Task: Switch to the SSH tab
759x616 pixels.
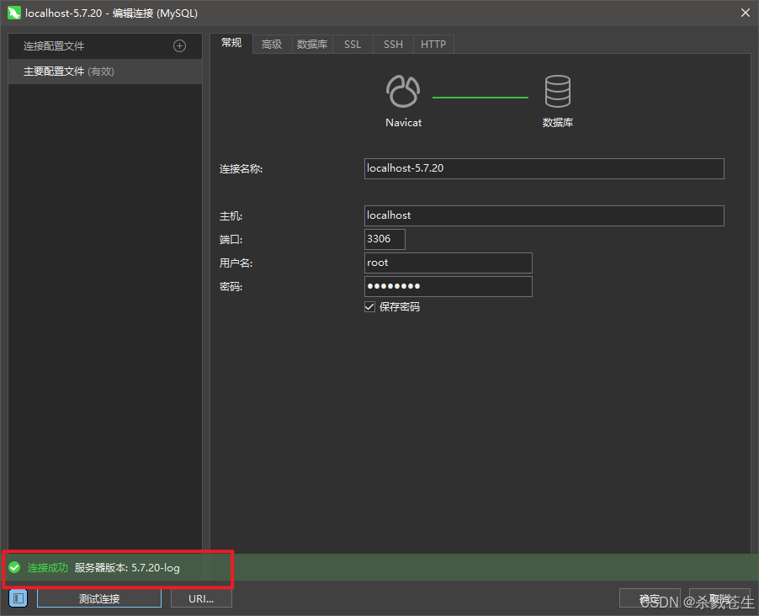Action: (393, 45)
